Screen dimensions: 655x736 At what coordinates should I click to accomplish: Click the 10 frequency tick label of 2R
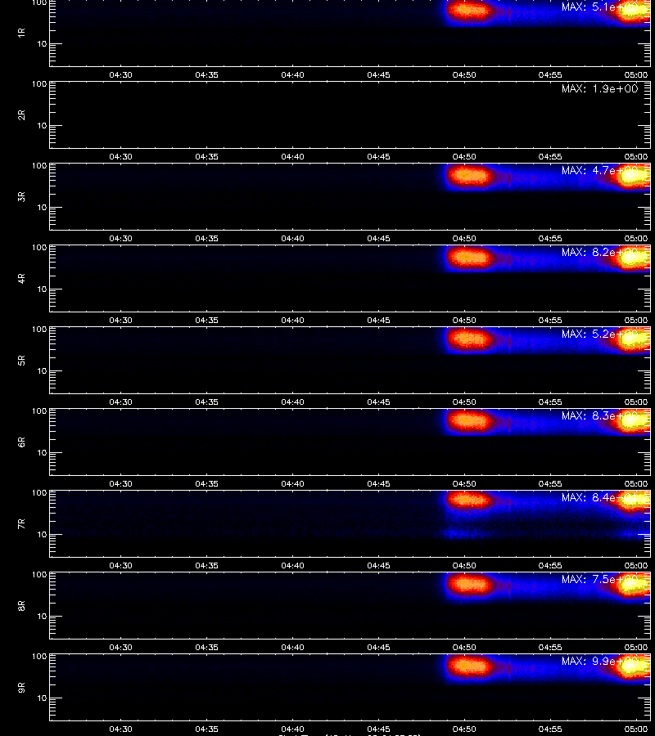click(43, 126)
